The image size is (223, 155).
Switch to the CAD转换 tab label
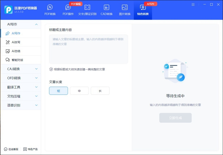point(106,14)
